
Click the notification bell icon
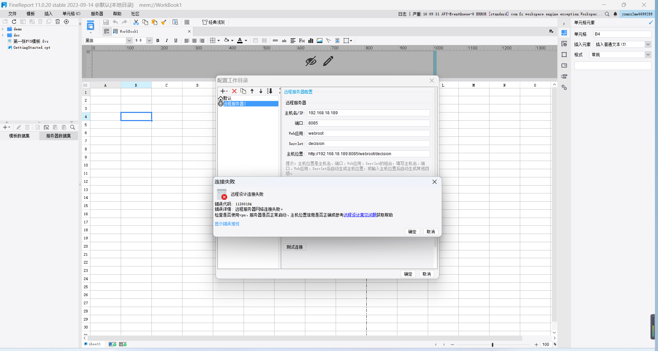tap(615, 14)
